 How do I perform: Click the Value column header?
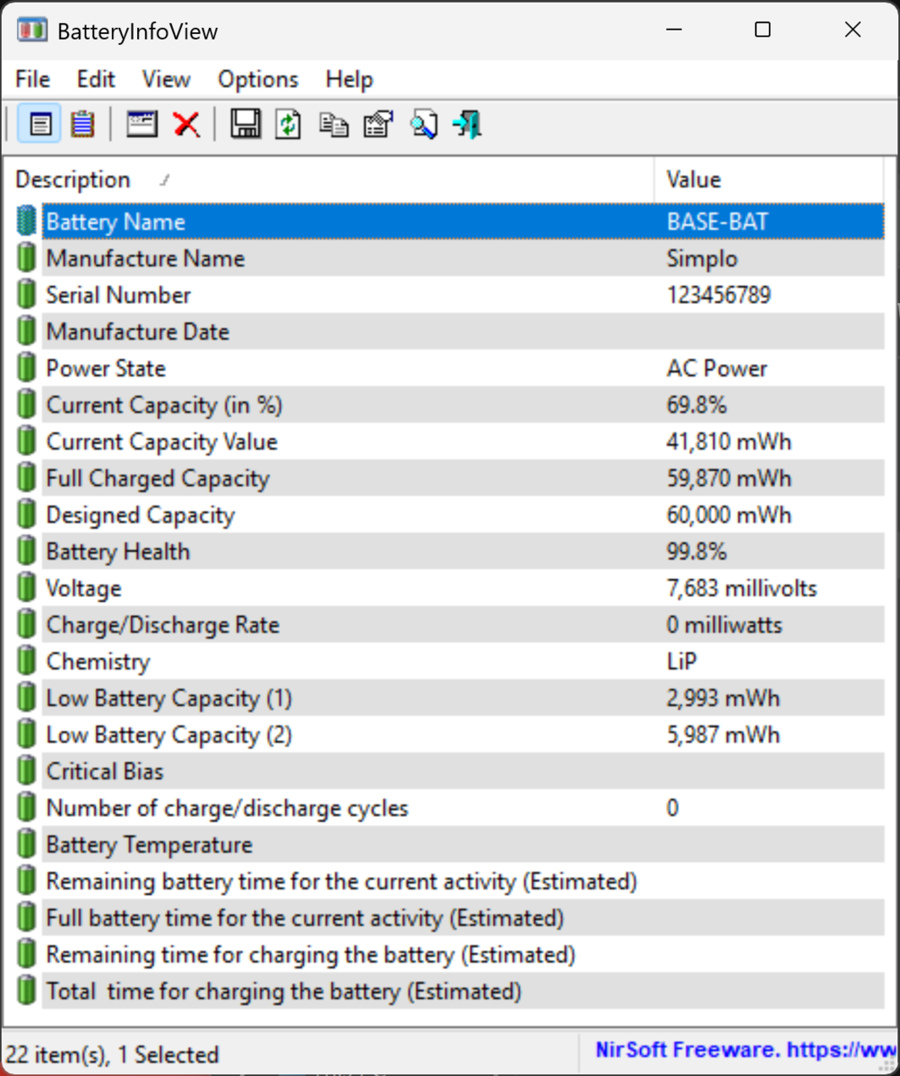coord(693,180)
